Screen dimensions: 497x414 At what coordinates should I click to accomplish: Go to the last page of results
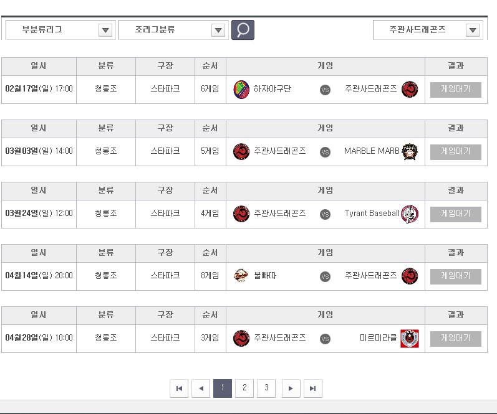[312, 388]
